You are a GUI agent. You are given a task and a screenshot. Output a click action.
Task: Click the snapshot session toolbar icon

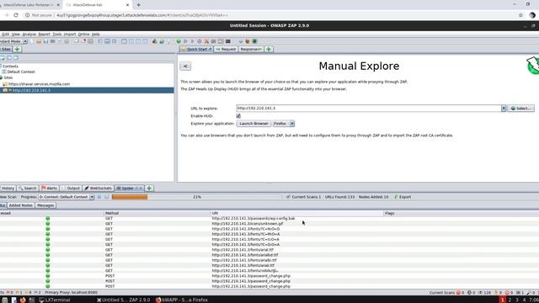tap(52, 41)
